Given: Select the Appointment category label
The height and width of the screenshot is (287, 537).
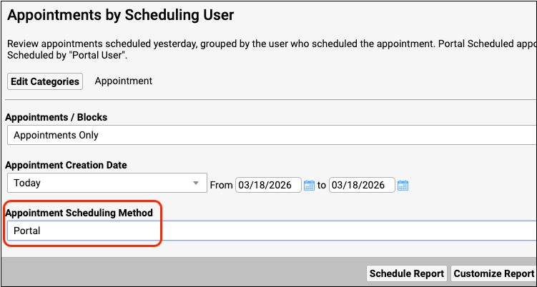Looking at the screenshot, I should (x=123, y=81).
